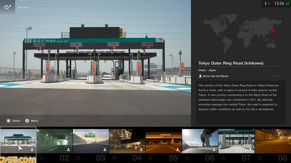The image size is (291, 163).
Task: Click the number 02 below thumbnails
Action: click(65, 158)
